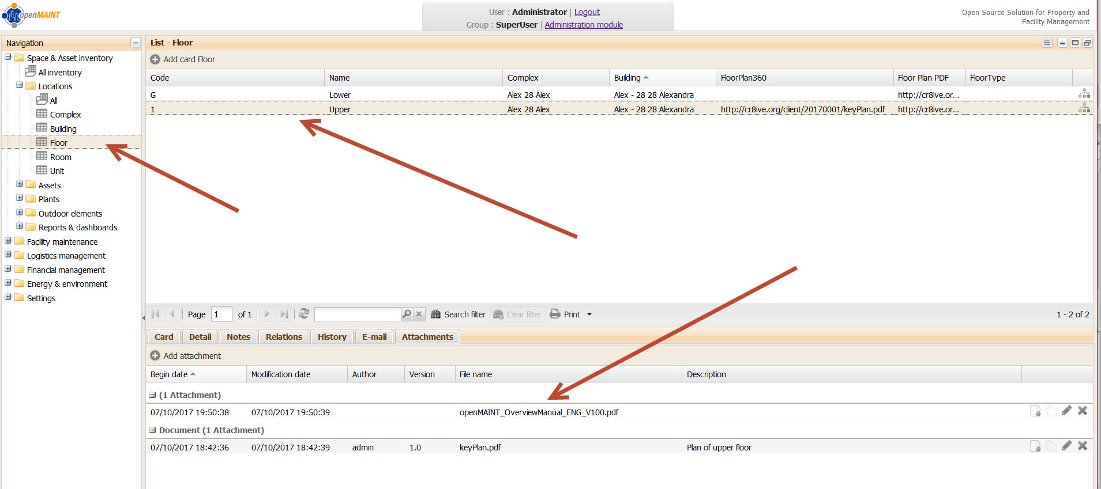
Task: Expand the Assets folder in navigation
Action: 20,184
